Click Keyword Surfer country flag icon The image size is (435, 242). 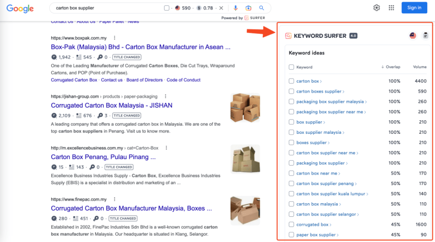413,36
